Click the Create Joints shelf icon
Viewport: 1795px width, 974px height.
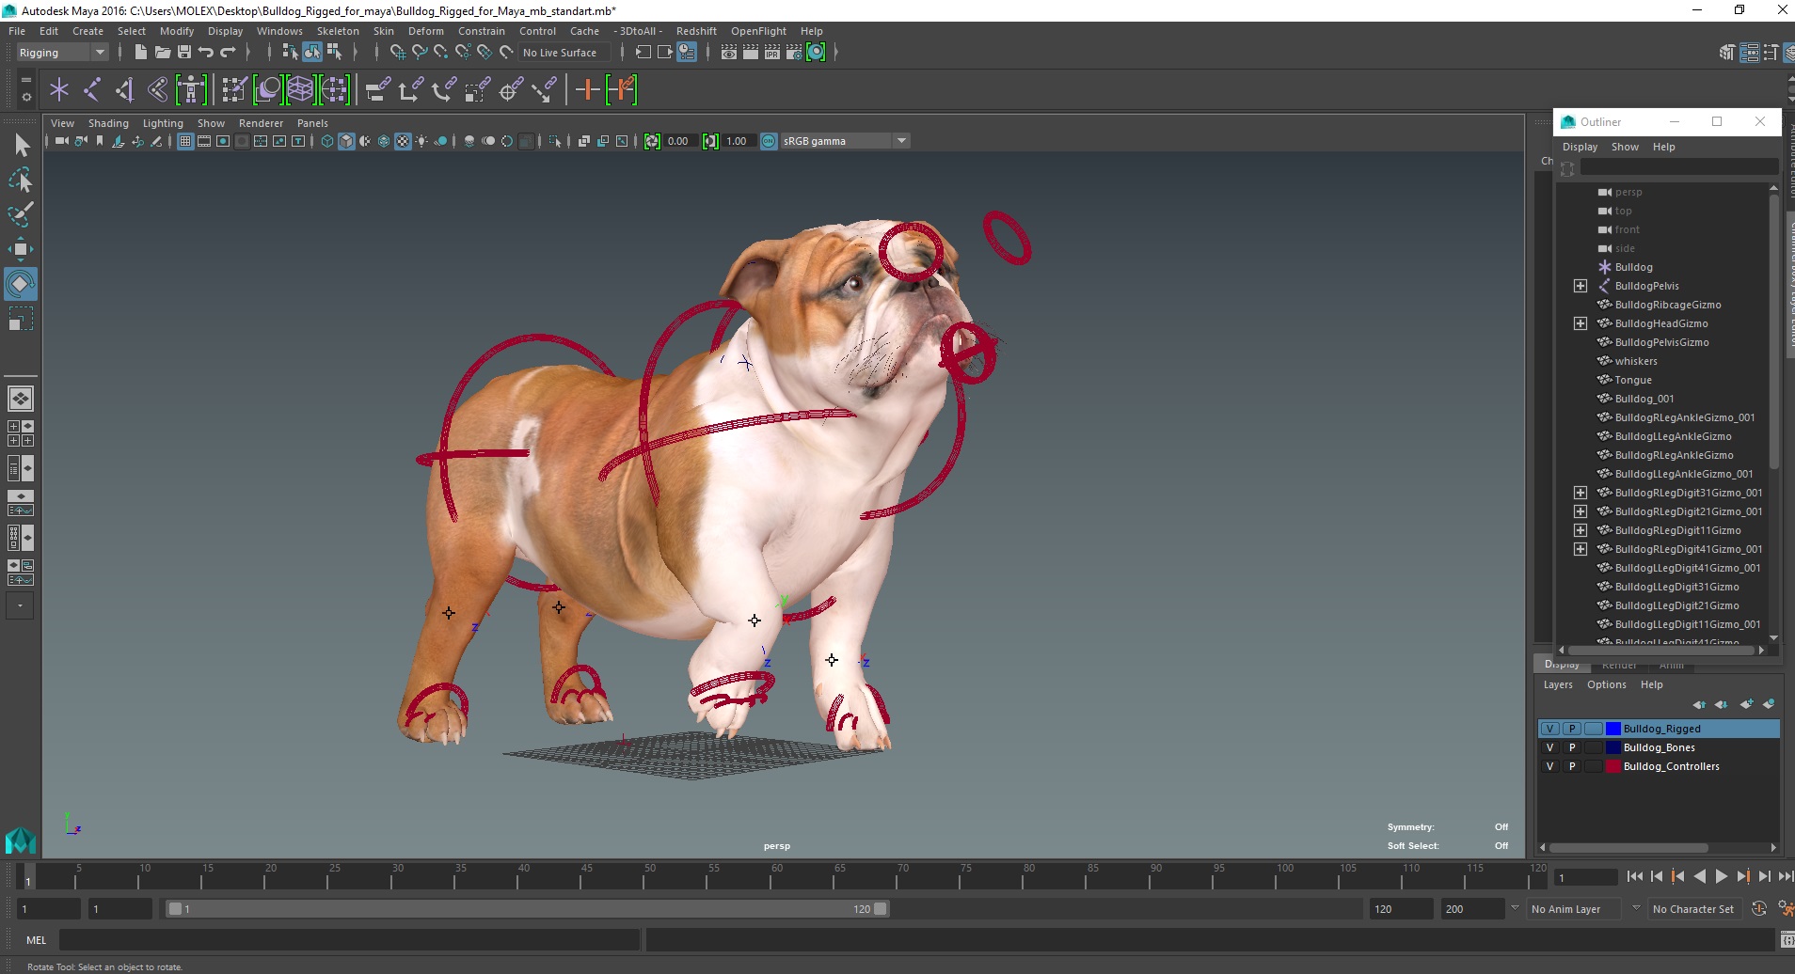coord(92,90)
